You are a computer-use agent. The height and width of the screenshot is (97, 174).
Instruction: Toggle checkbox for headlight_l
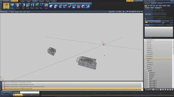tap(146, 58)
